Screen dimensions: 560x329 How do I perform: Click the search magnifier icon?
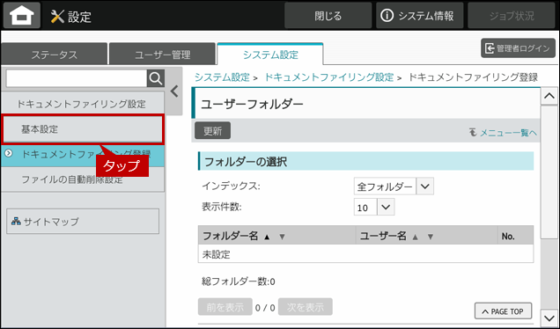(156, 78)
